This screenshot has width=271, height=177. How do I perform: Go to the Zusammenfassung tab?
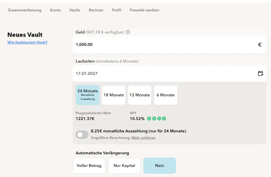[x=25, y=10]
